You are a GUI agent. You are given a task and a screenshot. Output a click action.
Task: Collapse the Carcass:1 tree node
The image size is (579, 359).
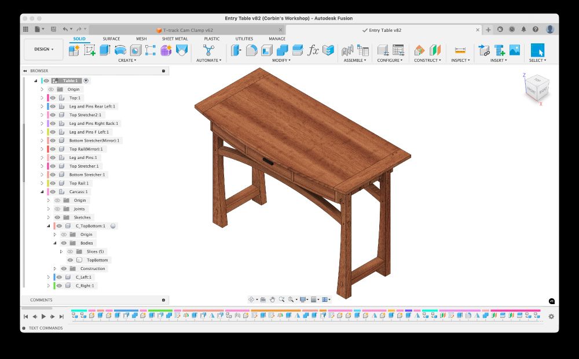tap(42, 192)
